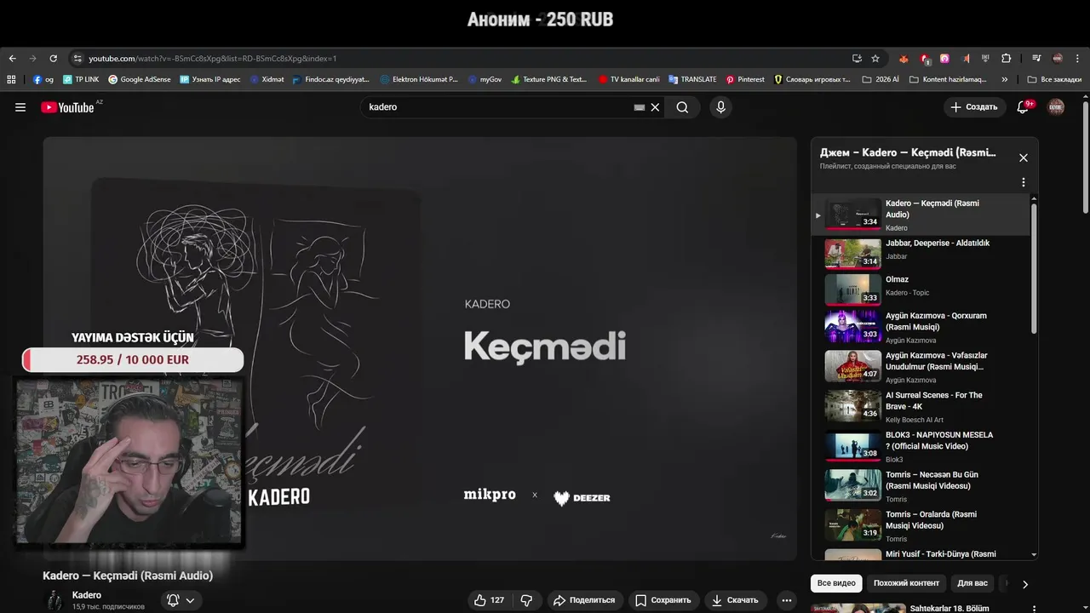Click the video title Kadero — Keçmədi (Rəsmi Audio)

pyautogui.click(x=128, y=576)
